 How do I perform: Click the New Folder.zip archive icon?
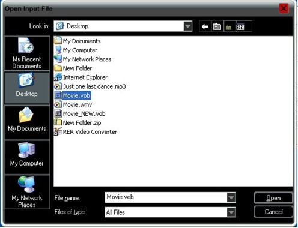[58, 122]
